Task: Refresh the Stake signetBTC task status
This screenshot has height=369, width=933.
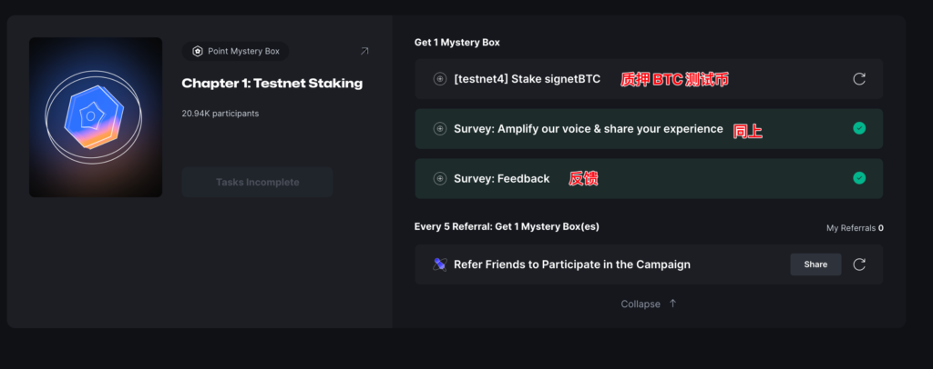Action: tap(858, 79)
